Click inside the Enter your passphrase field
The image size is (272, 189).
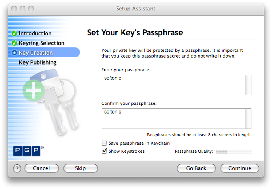tap(177, 85)
